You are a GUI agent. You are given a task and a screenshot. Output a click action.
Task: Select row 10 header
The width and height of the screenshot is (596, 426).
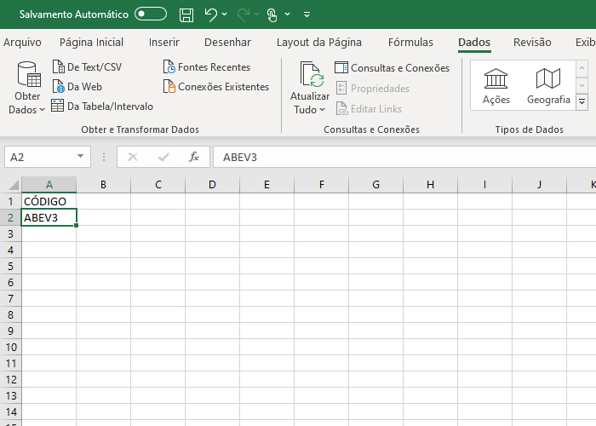point(10,347)
